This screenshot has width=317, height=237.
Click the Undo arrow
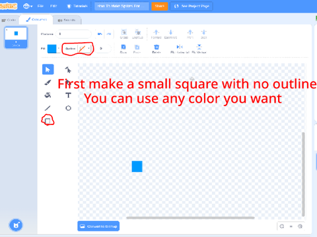[100, 34]
